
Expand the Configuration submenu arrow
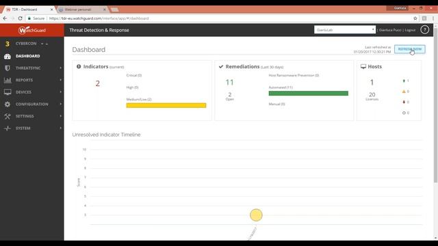pos(61,104)
